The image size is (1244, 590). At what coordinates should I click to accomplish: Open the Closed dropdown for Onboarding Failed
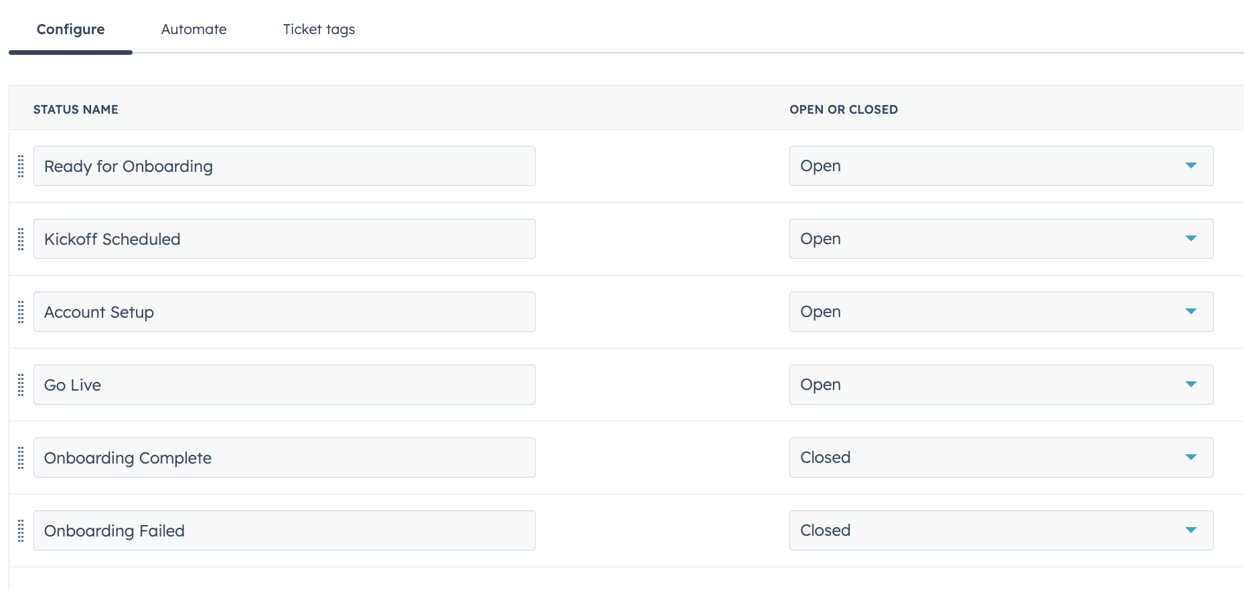point(1192,530)
